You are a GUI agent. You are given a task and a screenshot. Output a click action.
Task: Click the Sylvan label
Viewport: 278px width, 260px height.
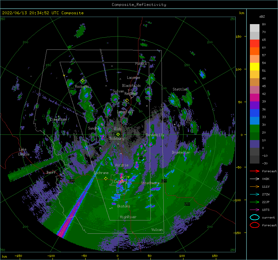[x=118, y=91]
